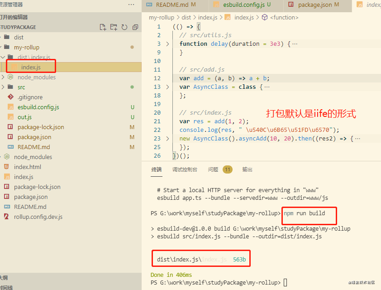
Task: Switch to the 调试控制台 panel tab
Action: point(185,169)
